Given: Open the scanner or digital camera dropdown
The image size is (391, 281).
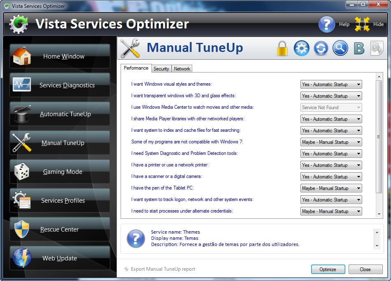Looking at the screenshot, I should click(331, 177).
